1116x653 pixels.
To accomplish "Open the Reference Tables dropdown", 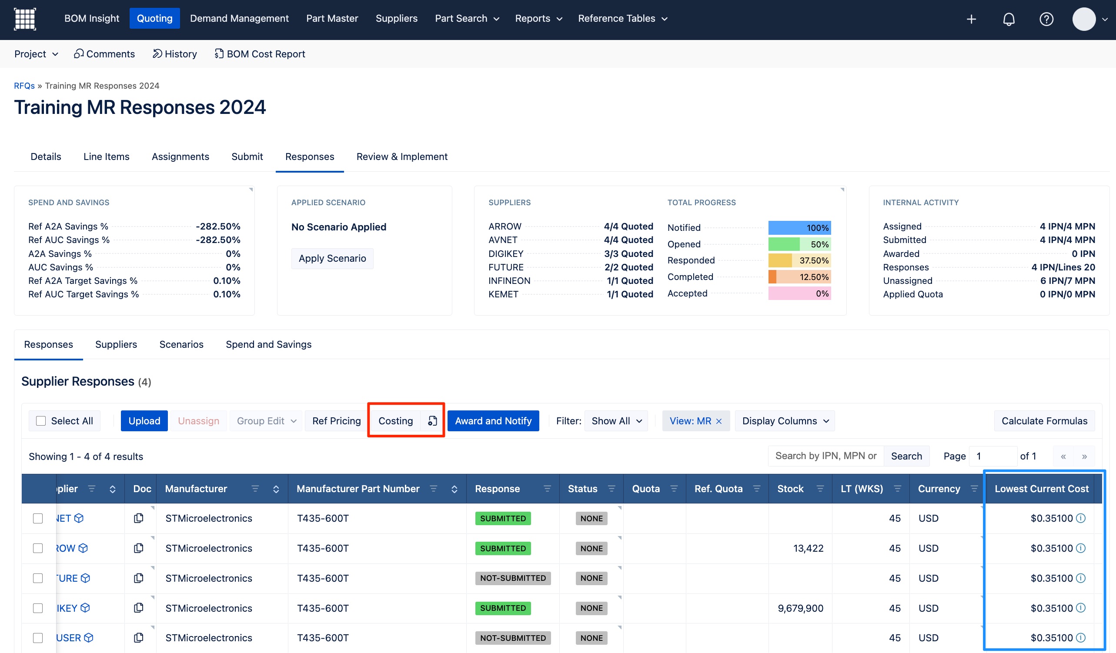I will click(622, 18).
